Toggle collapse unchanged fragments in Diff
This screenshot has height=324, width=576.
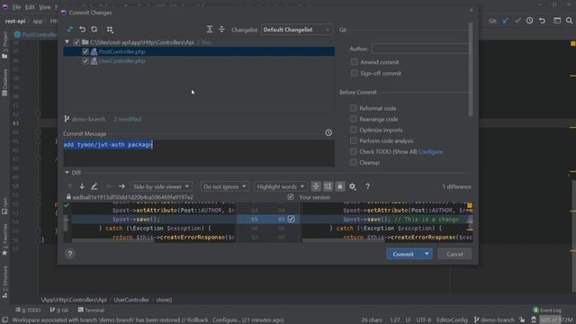click(316, 186)
